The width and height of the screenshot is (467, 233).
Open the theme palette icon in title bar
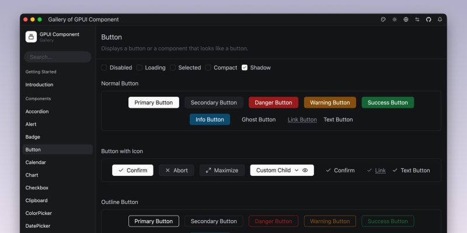tap(384, 19)
